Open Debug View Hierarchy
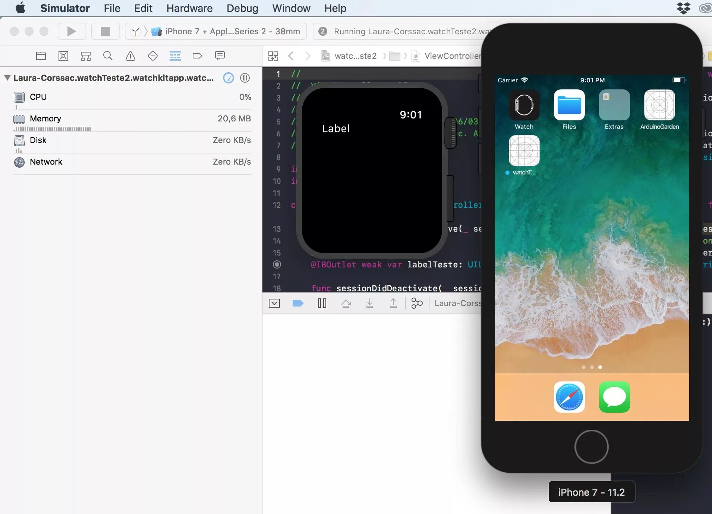 point(417,303)
